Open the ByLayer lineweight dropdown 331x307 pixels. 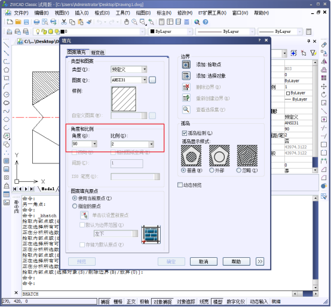coord(299,32)
